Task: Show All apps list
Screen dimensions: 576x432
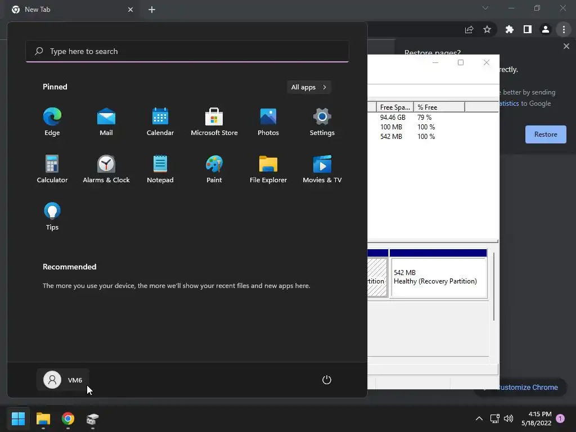Action: (x=309, y=87)
